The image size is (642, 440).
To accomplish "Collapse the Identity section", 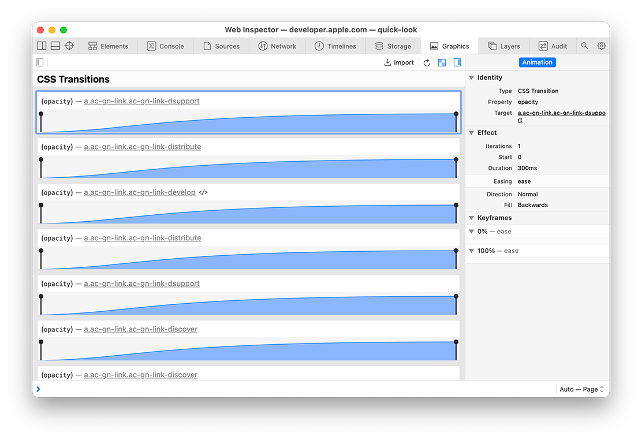I will pos(471,78).
